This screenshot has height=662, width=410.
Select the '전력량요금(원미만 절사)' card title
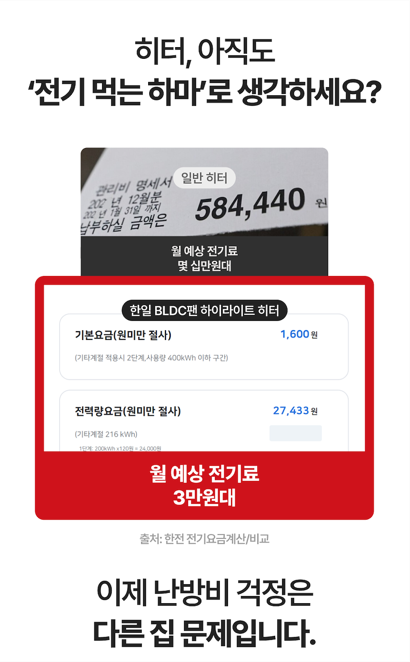point(128,411)
